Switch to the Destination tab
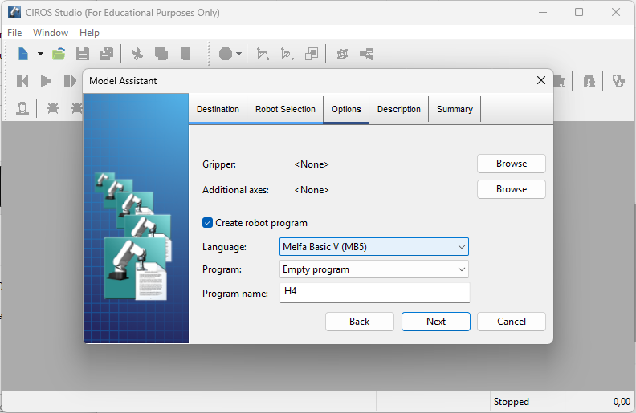The image size is (636, 413). (218, 109)
